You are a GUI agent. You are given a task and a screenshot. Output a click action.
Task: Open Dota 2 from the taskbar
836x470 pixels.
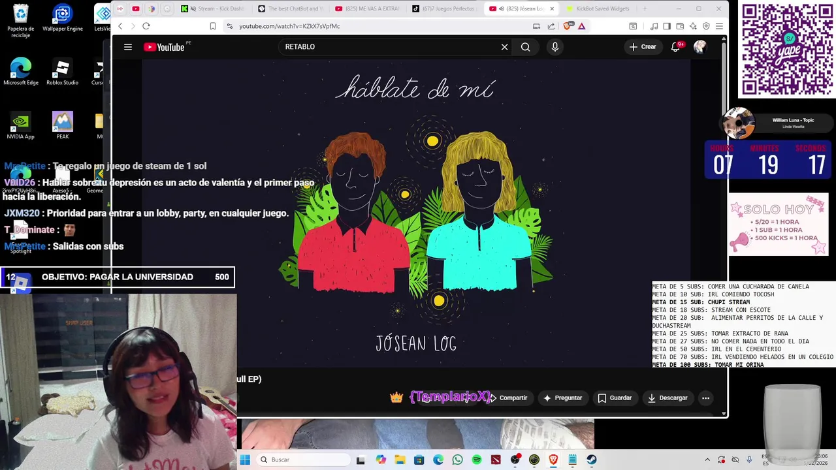click(x=496, y=460)
